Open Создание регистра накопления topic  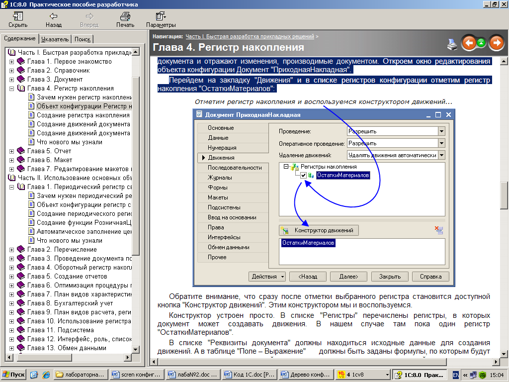pyautogui.click(x=83, y=115)
